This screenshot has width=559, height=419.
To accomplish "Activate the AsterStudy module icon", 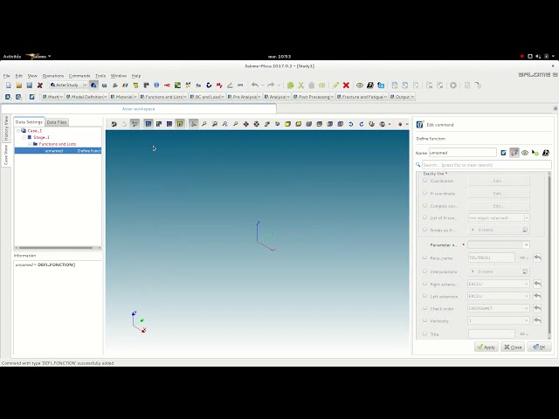I will click(x=93, y=86).
